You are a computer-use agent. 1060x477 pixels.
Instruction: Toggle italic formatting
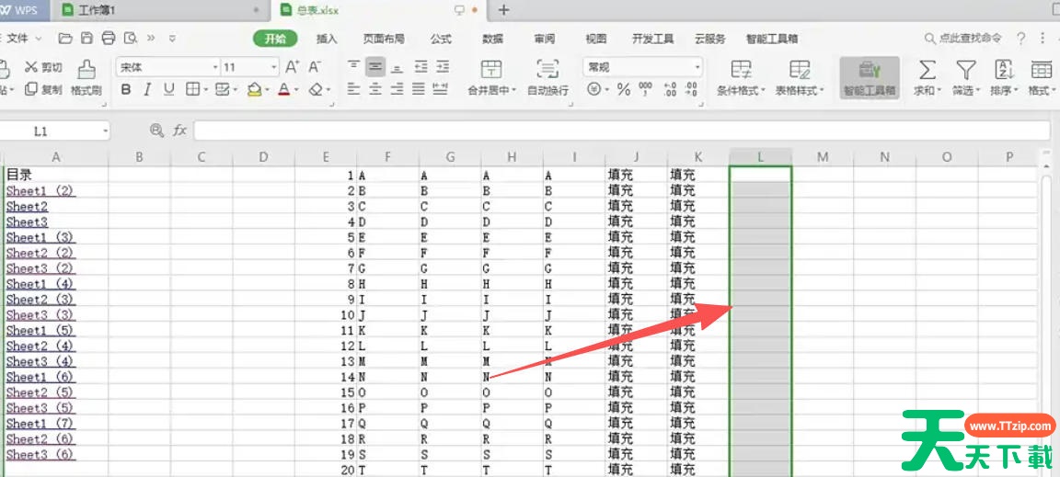[147, 89]
